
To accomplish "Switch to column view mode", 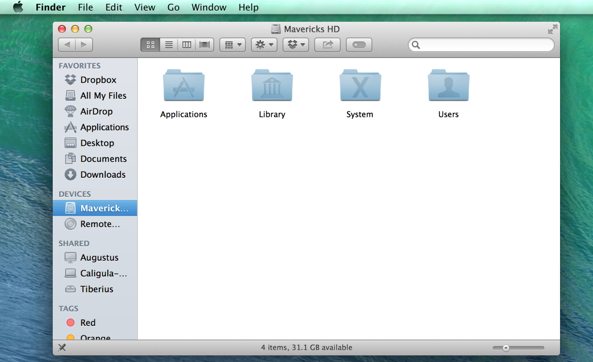I will point(187,44).
